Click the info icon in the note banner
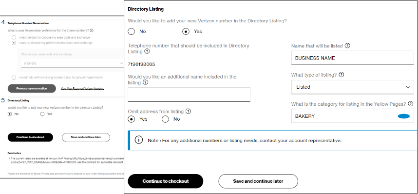 click(x=138, y=140)
